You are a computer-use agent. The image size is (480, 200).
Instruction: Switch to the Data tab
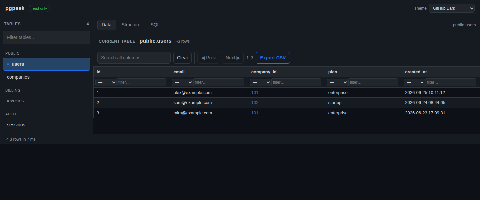pyautogui.click(x=107, y=25)
